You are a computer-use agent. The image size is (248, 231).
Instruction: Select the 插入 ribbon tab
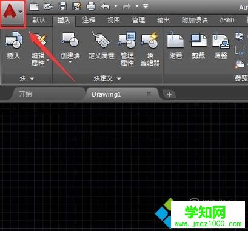(64, 20)
